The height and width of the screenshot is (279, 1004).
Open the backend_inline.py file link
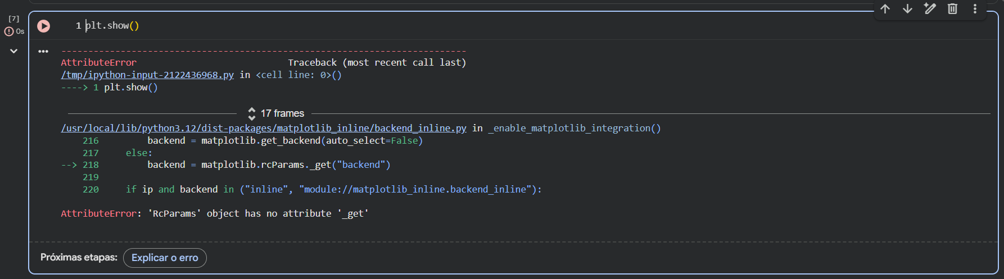(264, 129)
